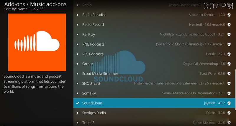Screen dimensions: 236x126
Task: Open the Triple R add-on
Action: 154,122
